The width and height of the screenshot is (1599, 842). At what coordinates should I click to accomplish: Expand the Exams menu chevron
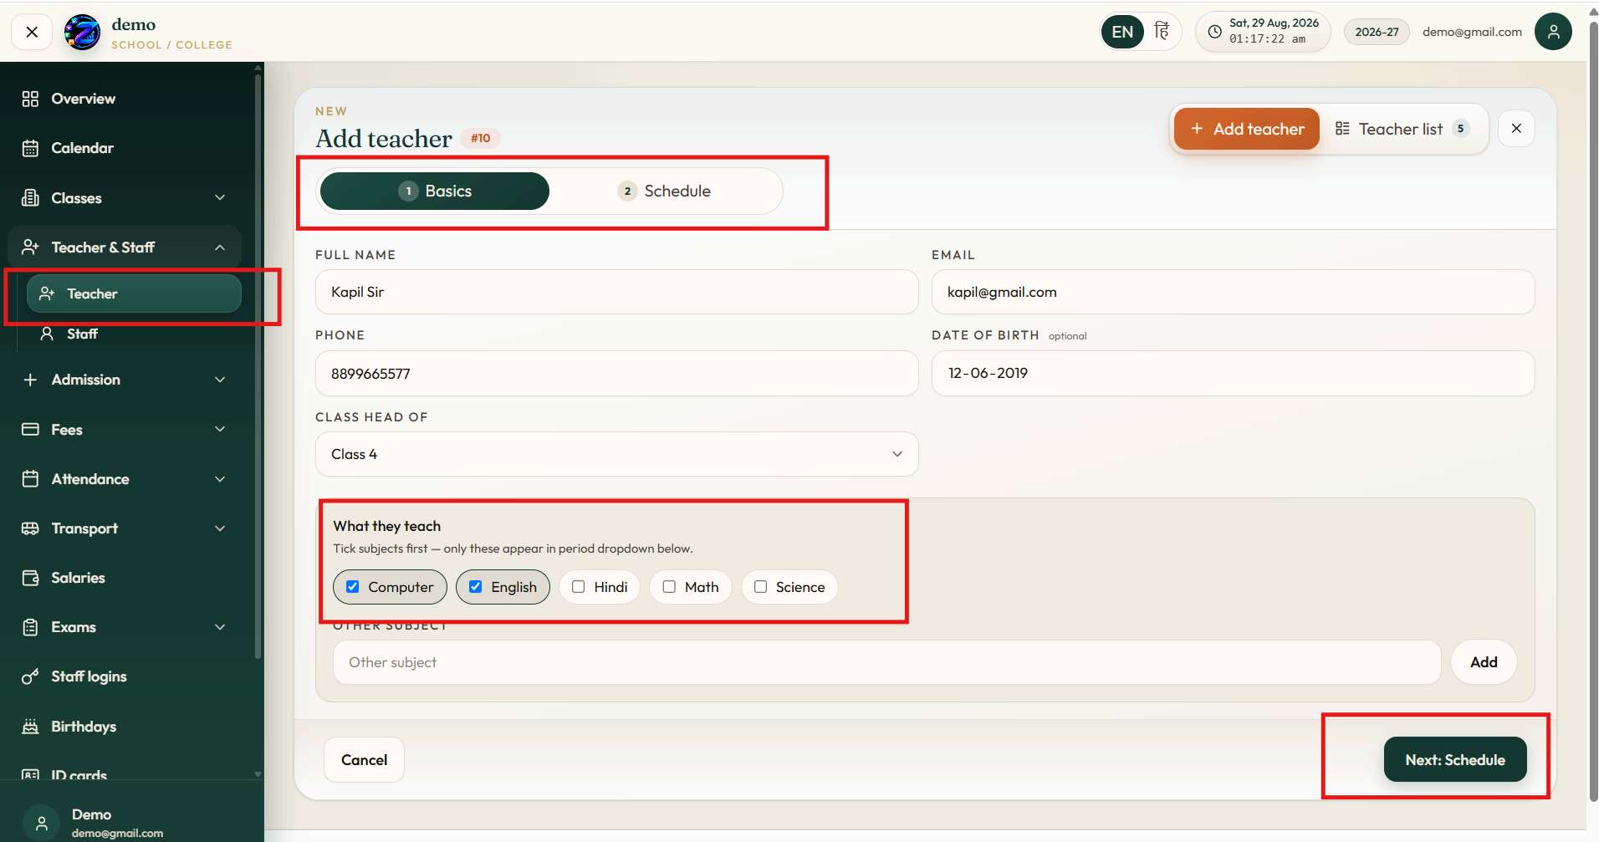click(220, 627)
